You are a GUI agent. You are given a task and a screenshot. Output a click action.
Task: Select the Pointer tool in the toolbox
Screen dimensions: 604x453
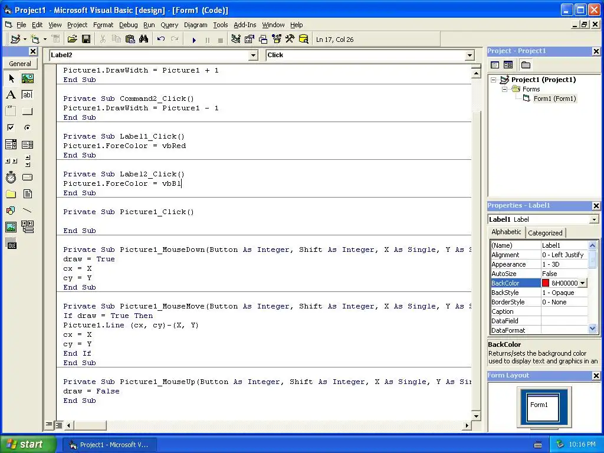click(x=11, y=78)
